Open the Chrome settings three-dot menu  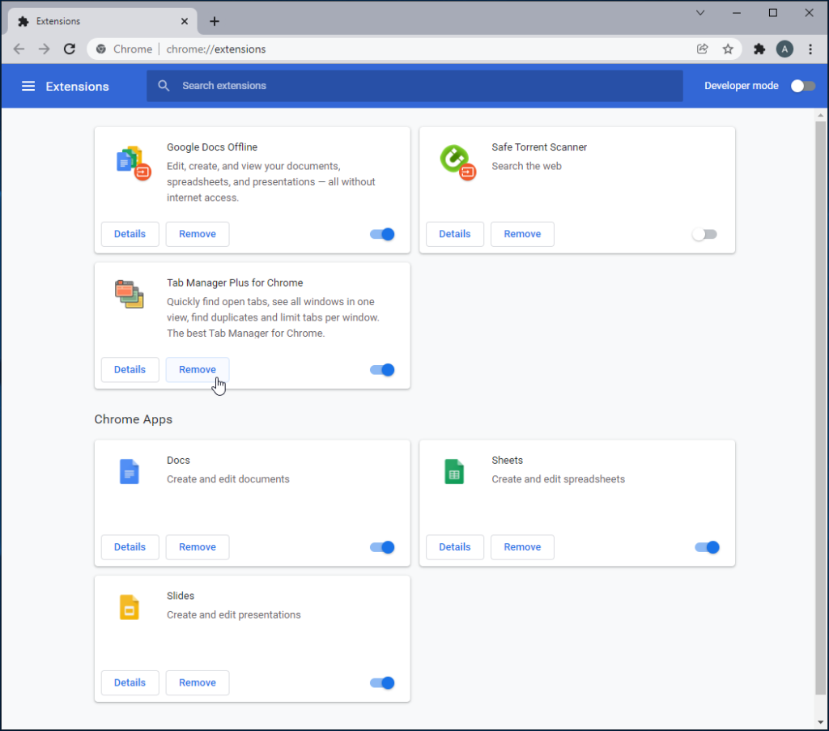[810, 49]
